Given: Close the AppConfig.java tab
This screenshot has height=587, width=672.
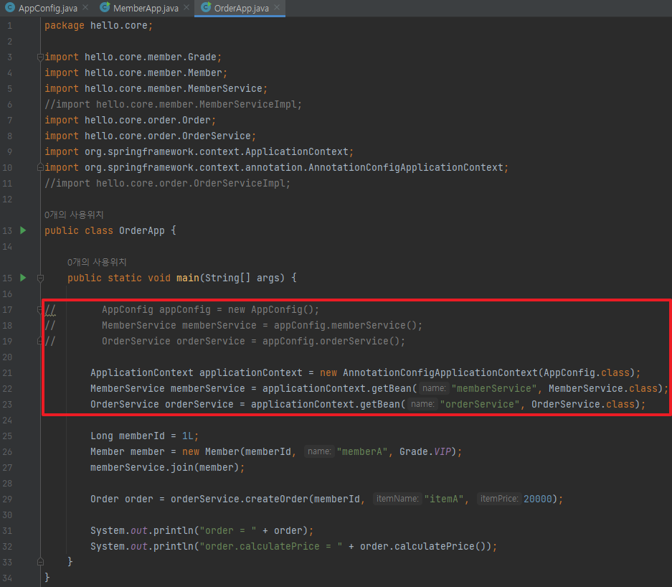Looking at the screenshot, I should point(85,8).
